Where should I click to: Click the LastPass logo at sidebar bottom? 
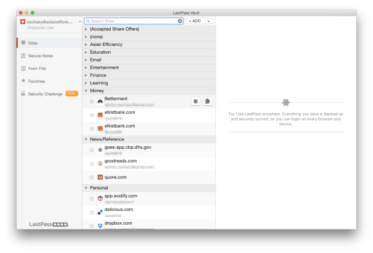(x=49, y=224)
